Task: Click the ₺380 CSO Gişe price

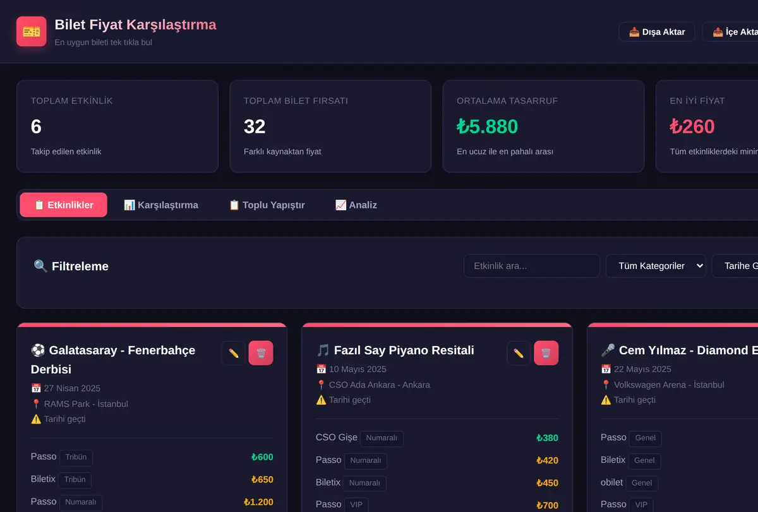Action: [547, 438]
